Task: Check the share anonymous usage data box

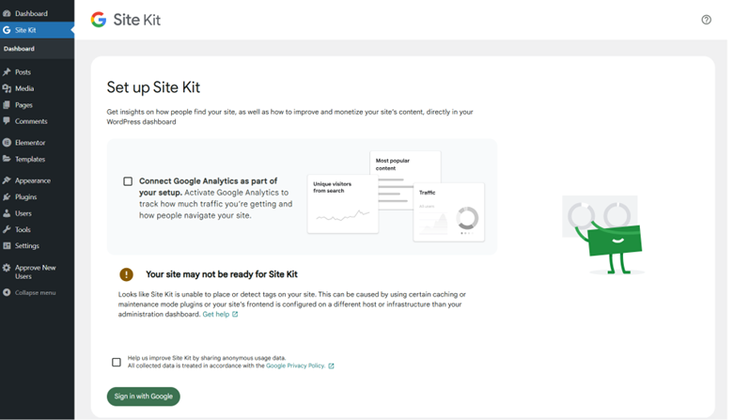Action: [x=117, y=362]
